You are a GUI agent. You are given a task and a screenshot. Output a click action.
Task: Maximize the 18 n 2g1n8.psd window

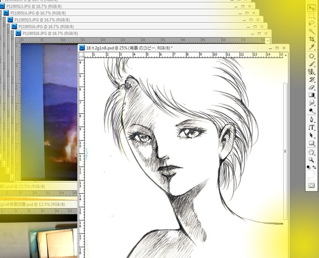[x=277, y=48]
